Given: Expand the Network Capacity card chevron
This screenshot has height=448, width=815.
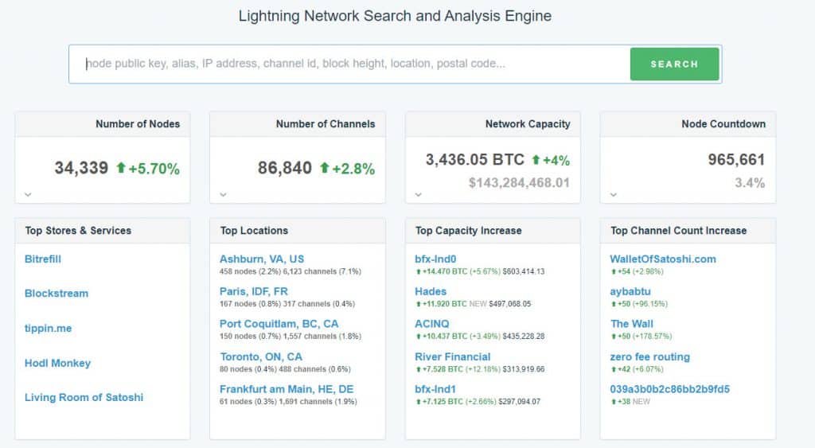Looking at the screenshot, I should 419,193.
